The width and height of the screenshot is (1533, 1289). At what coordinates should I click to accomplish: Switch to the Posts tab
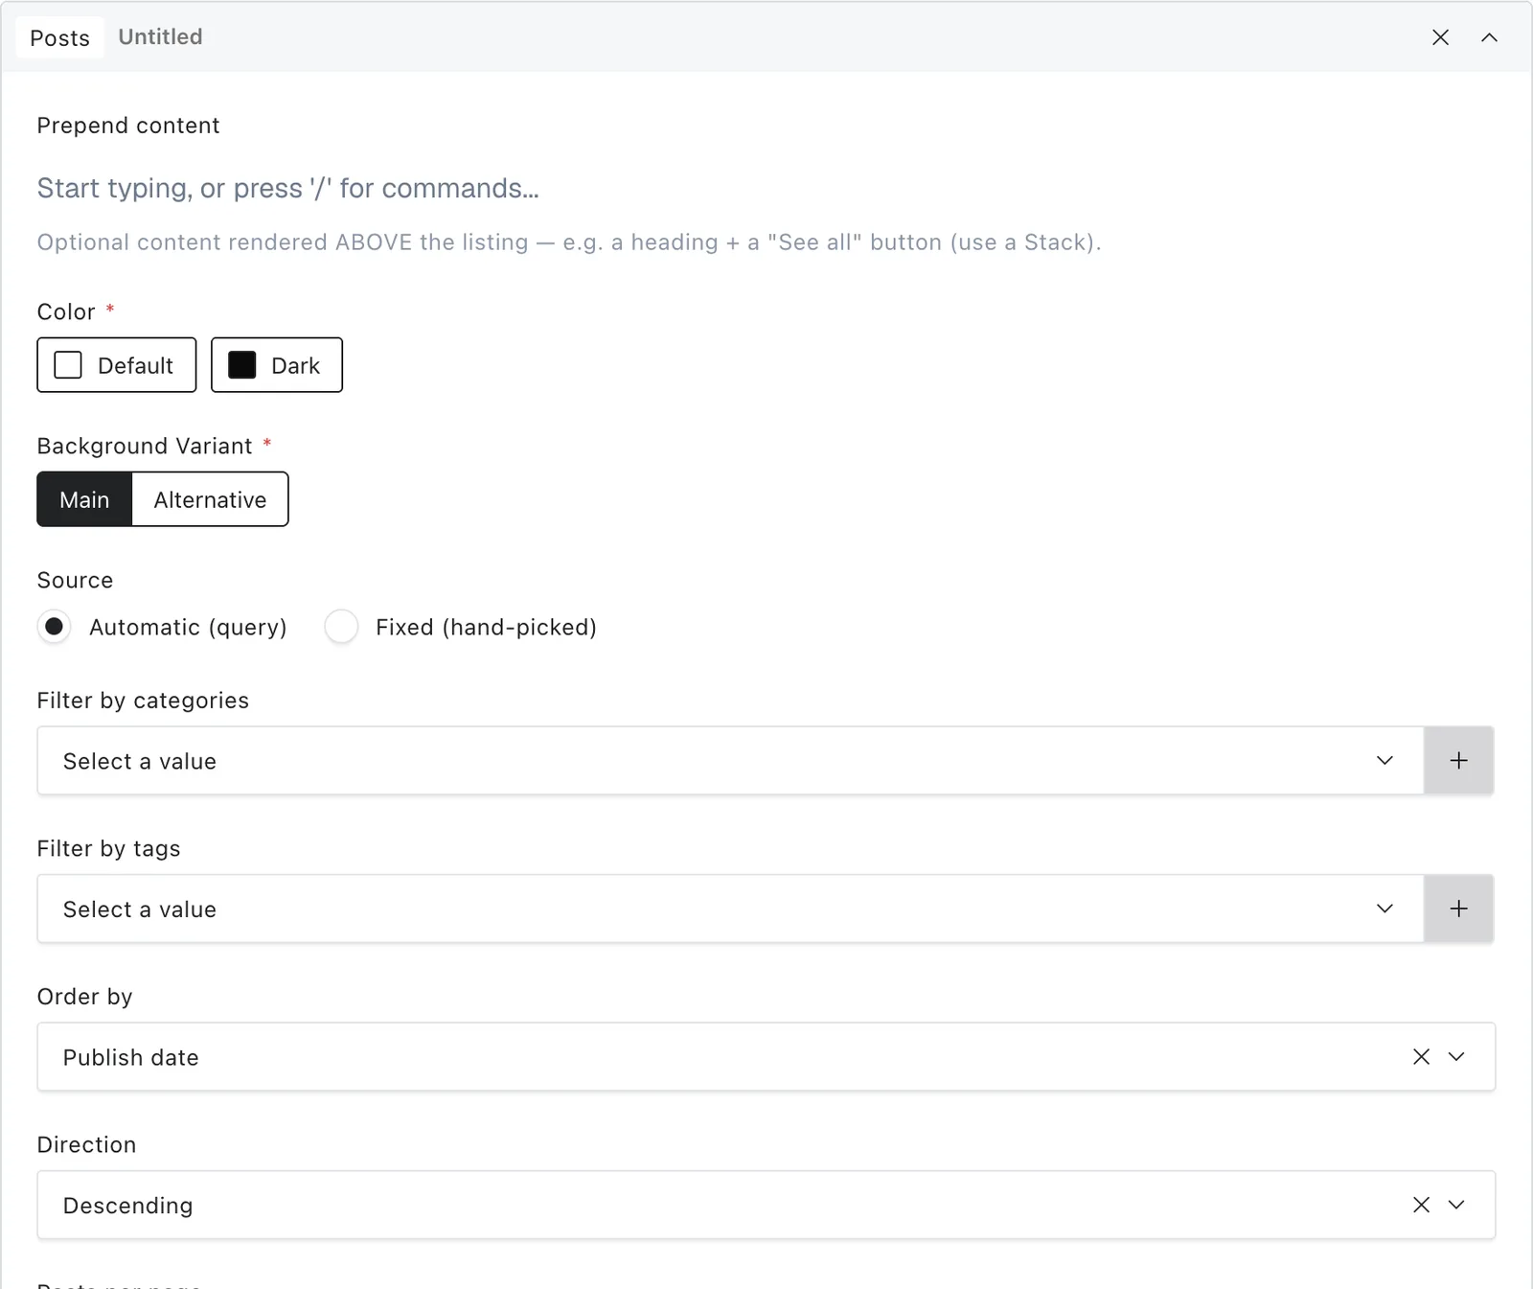(x=59, y=38)
